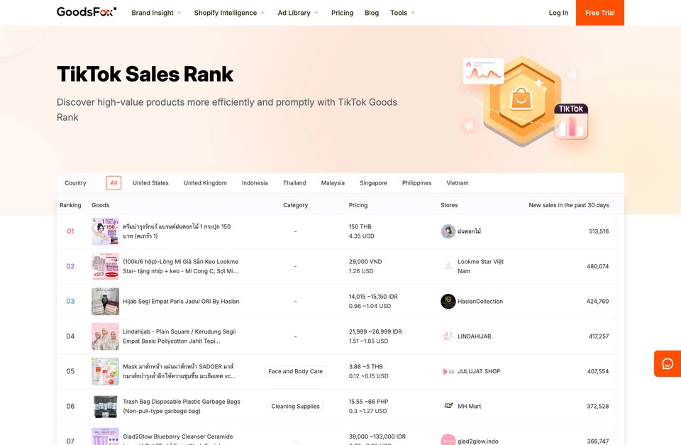681x445 pixels.
Task: Open the Tools menu
Action: [x=399, y=13]
